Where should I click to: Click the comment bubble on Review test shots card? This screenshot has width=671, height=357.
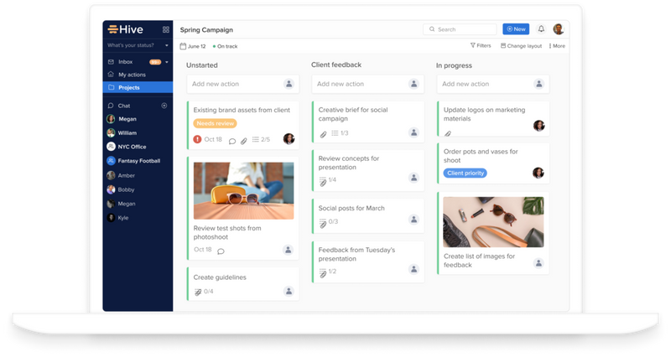[x=221, y=250]
